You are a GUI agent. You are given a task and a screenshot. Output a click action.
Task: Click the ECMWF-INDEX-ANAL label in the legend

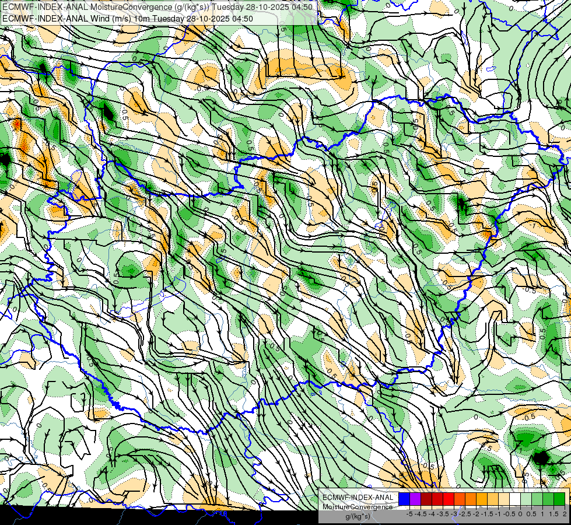pyautogui.click(x=358, y=498)
